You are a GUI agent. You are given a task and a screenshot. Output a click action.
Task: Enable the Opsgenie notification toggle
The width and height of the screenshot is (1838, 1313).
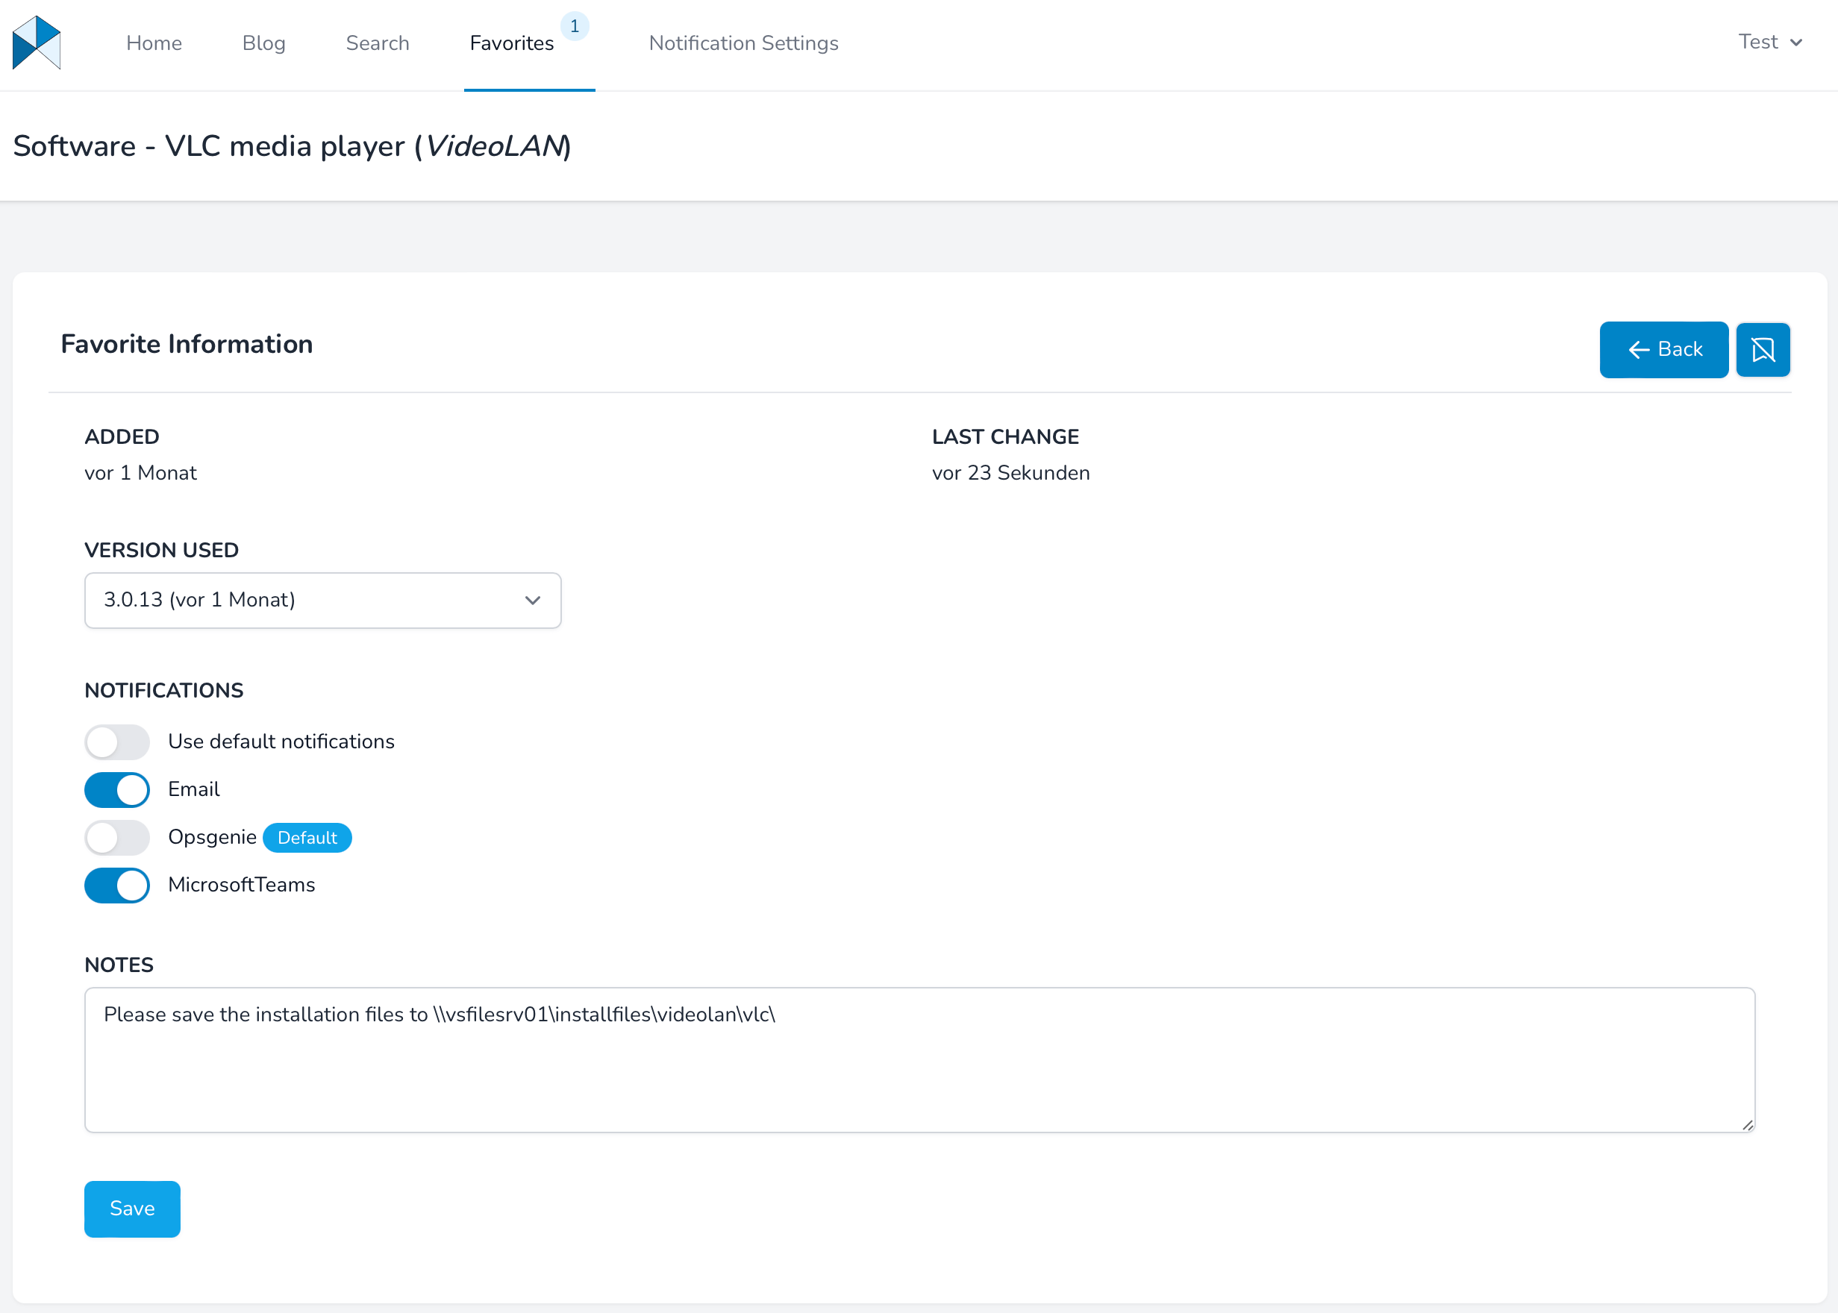tap(117, 838)
